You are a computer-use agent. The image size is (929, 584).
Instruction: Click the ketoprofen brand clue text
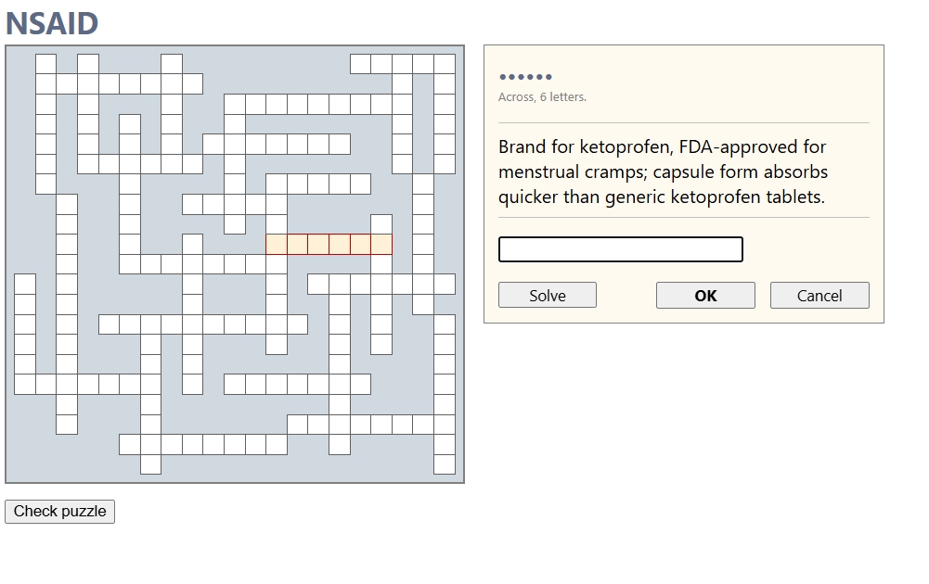(x=663, y=172)
